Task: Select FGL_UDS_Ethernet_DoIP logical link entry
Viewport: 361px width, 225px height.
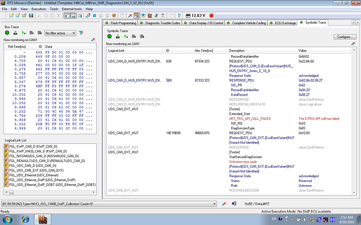Action: (x=41, y=180)
